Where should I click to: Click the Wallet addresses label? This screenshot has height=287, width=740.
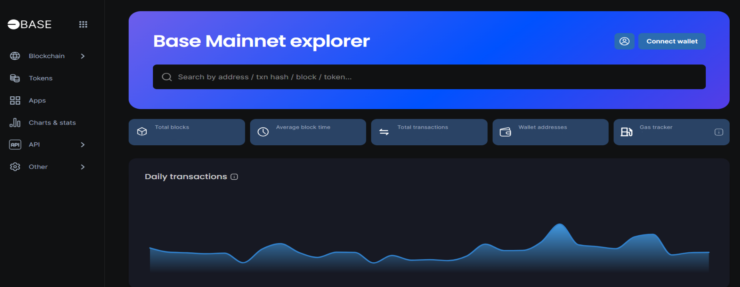click(542, 127)
